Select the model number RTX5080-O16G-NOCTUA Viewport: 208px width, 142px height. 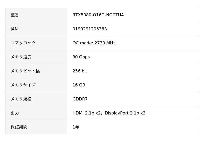[98, 15]
